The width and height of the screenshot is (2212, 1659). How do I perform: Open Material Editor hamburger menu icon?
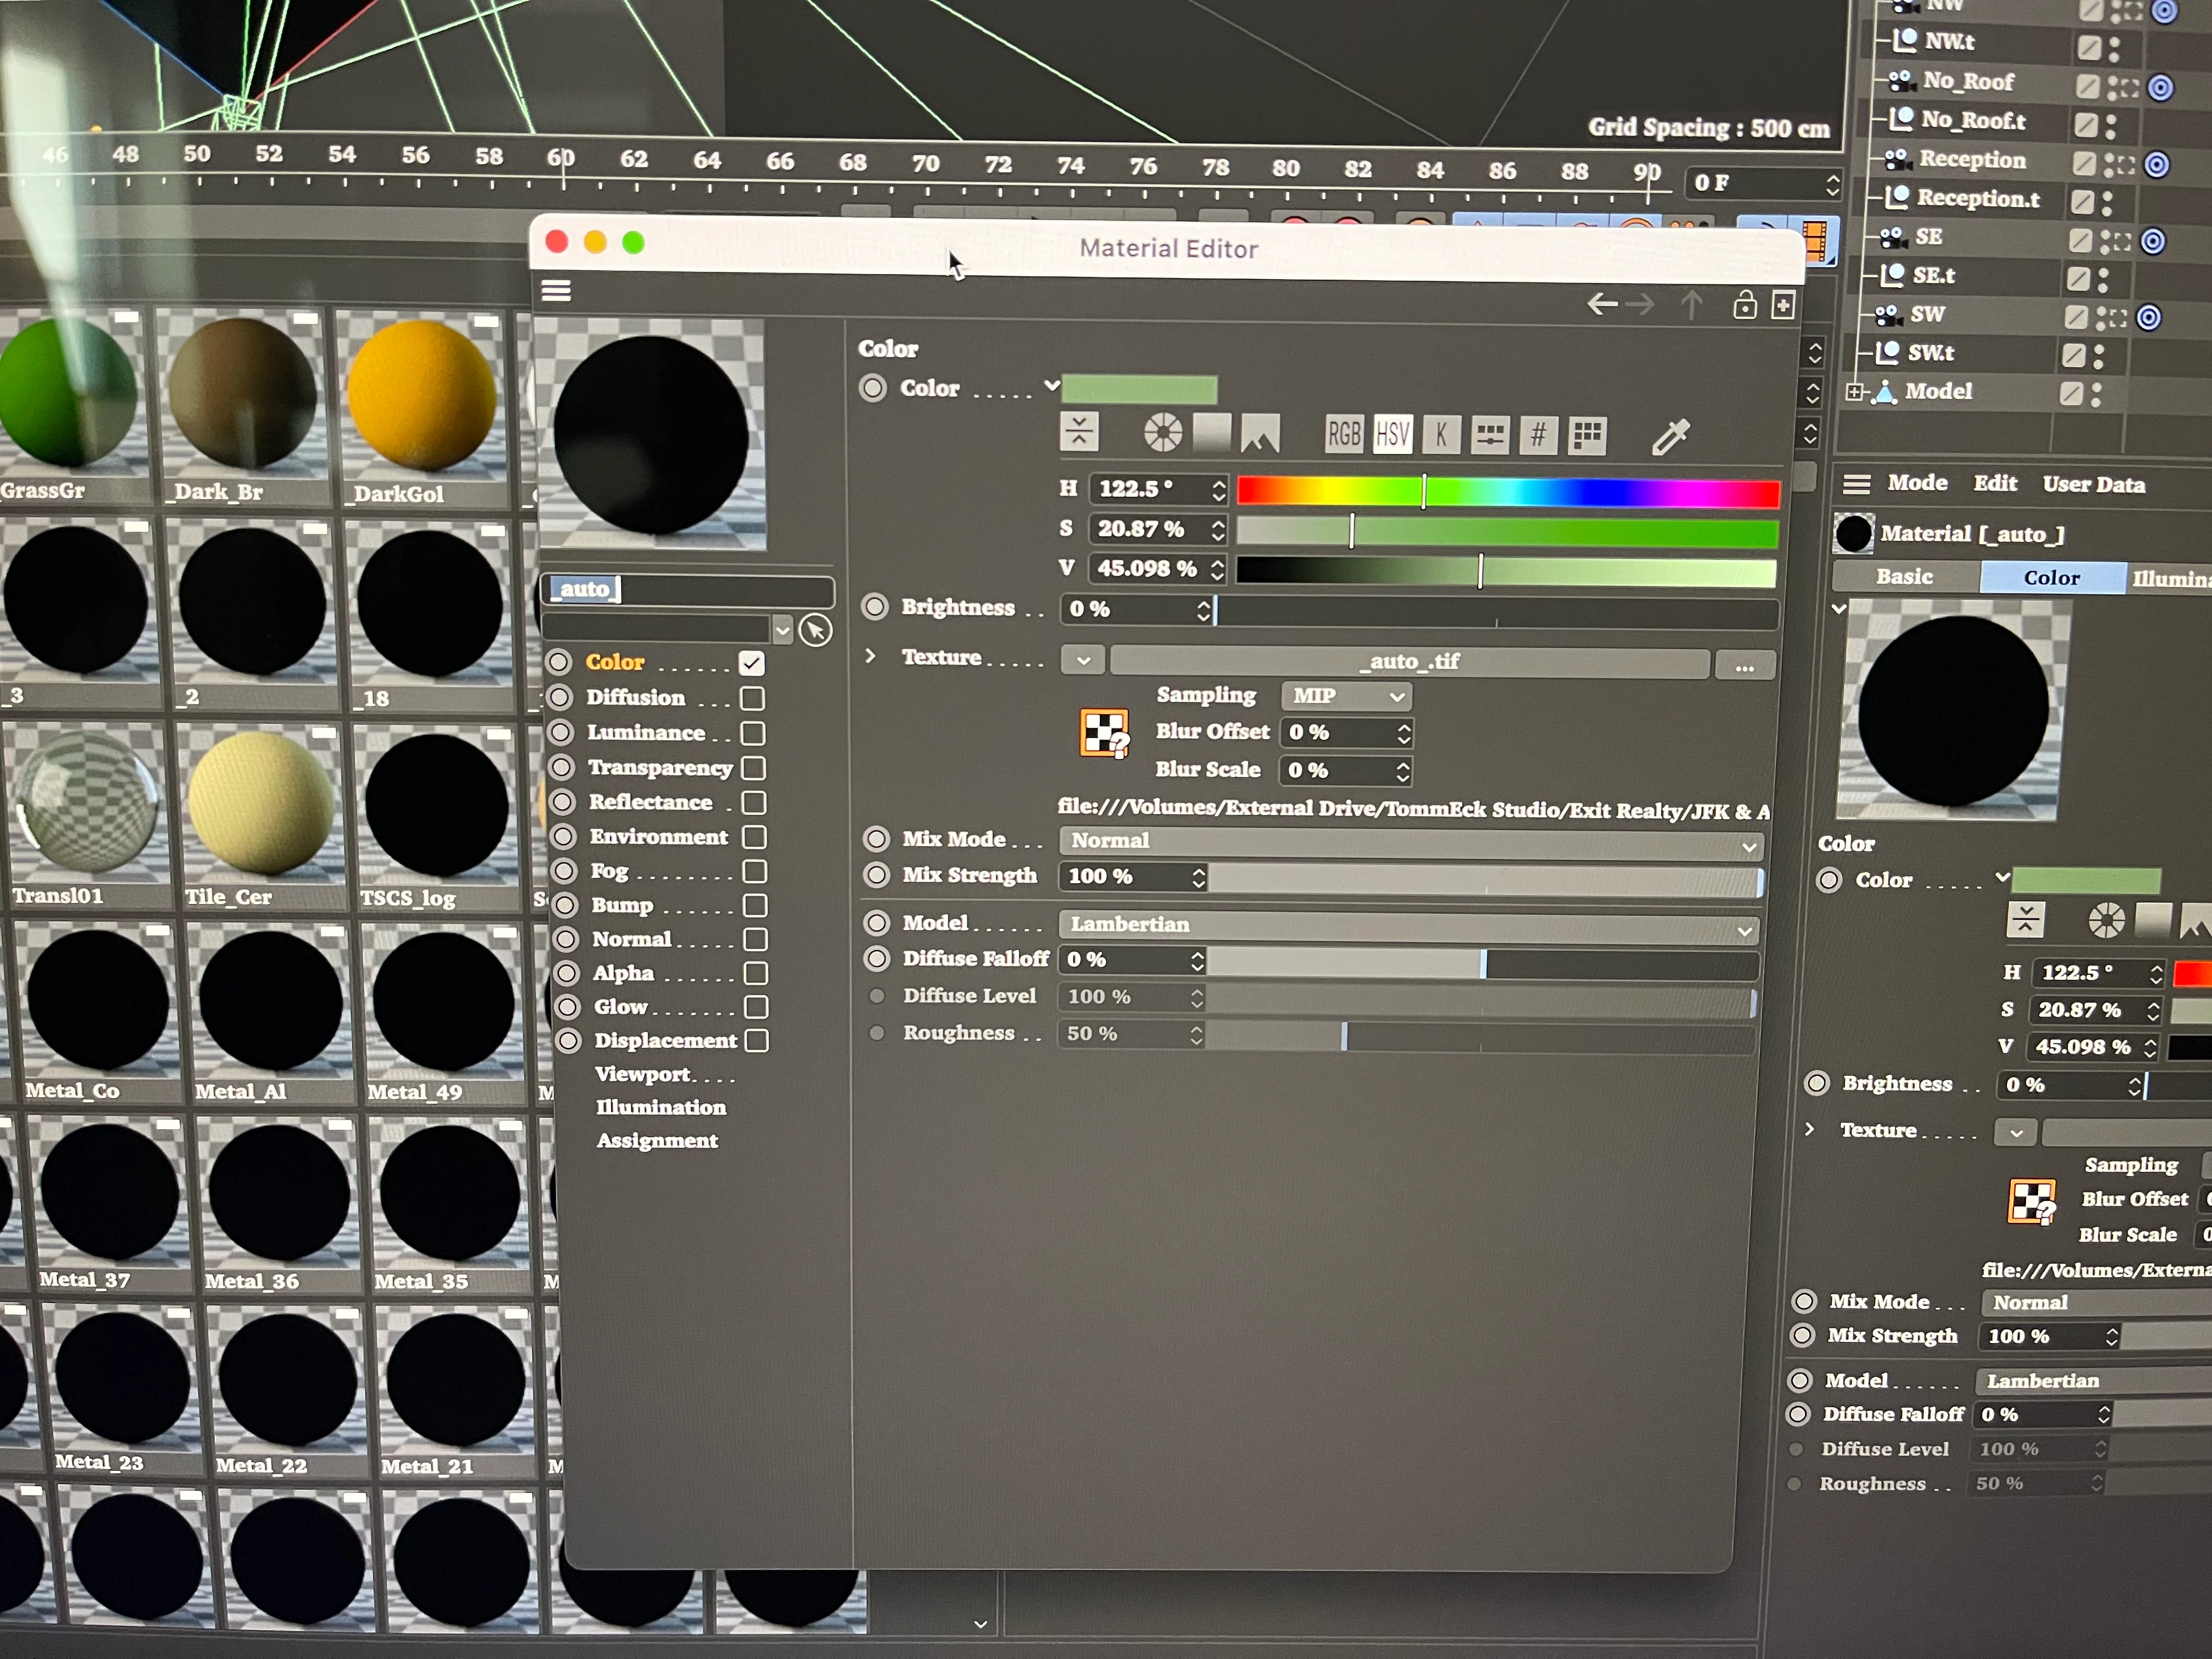coord(556,291)
